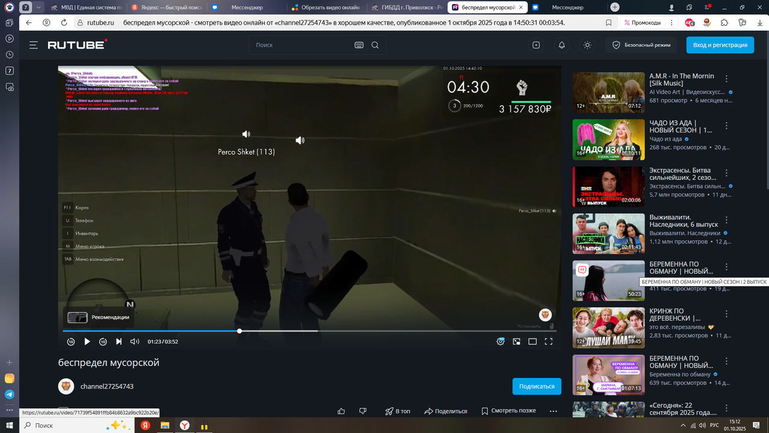Open Выживалити. Наследники 6 выпуск thumbnail
The image size is (769, 433).
[x=609, y=233]
